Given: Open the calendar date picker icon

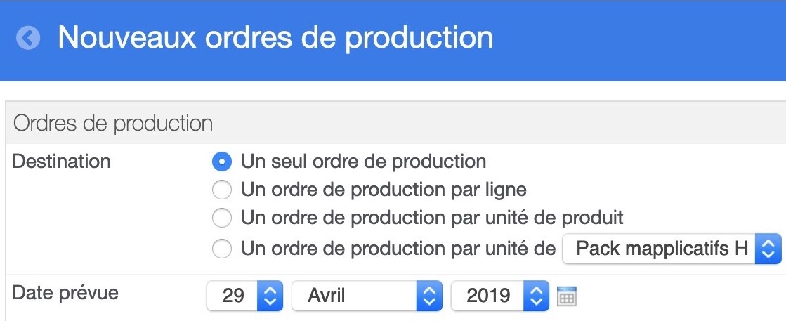Looking at the screenshot, I should point(567,296).
